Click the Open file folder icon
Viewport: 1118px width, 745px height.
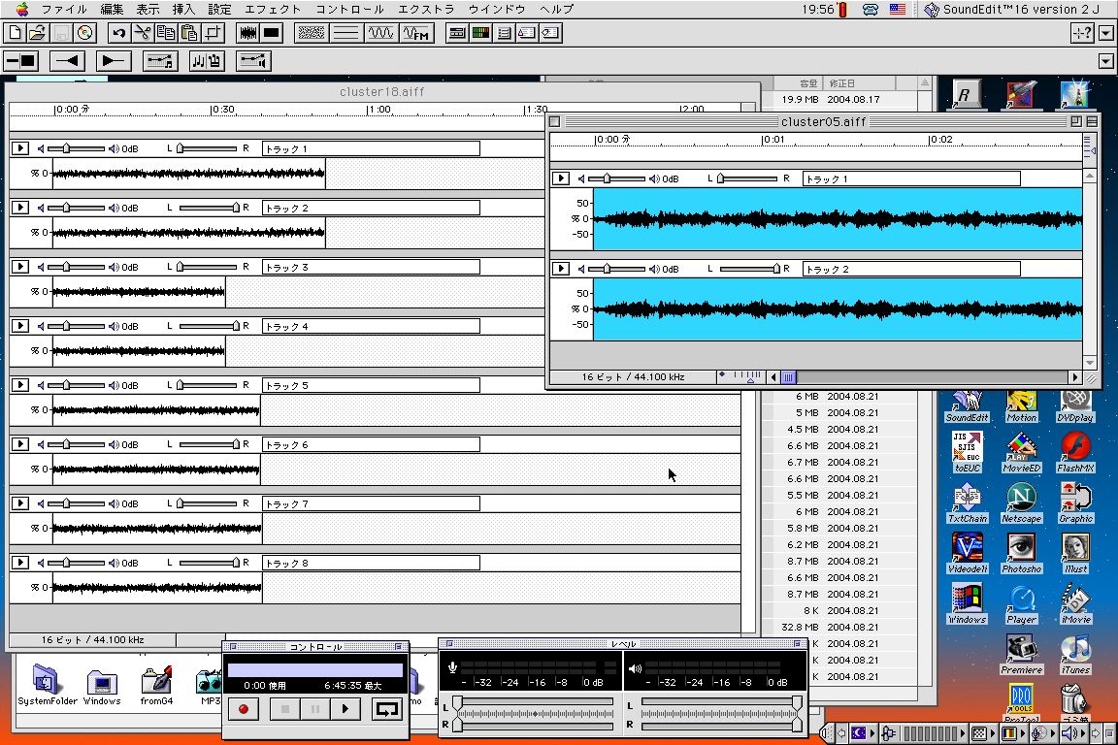click(38, 33)
